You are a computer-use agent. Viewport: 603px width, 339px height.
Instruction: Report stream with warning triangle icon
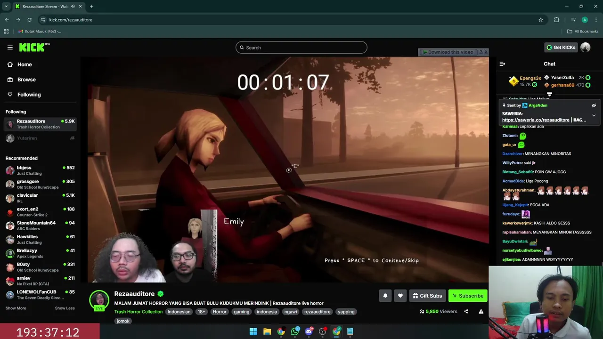click(481, 312)
